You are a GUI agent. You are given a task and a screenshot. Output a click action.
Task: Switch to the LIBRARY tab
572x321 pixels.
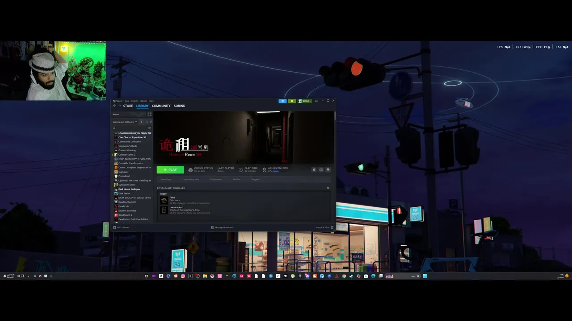coord(143,106)
